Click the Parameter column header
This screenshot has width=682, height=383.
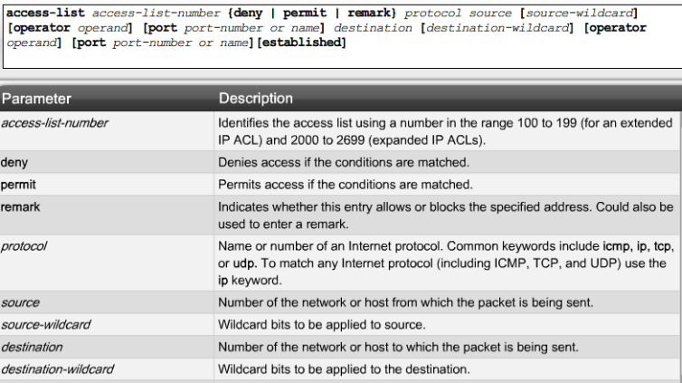point(37,99)
